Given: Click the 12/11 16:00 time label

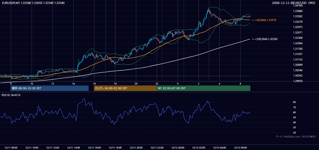Looking at the screenshot, I should [x=94, y=148].
